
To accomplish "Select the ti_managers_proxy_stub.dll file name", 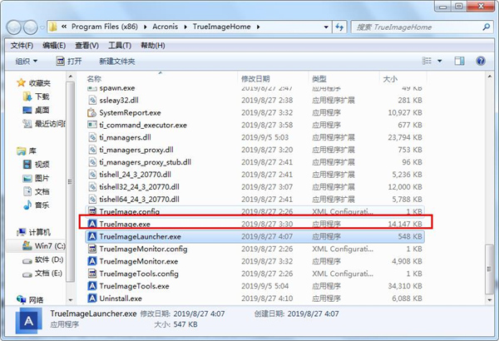I will (145, 162).
